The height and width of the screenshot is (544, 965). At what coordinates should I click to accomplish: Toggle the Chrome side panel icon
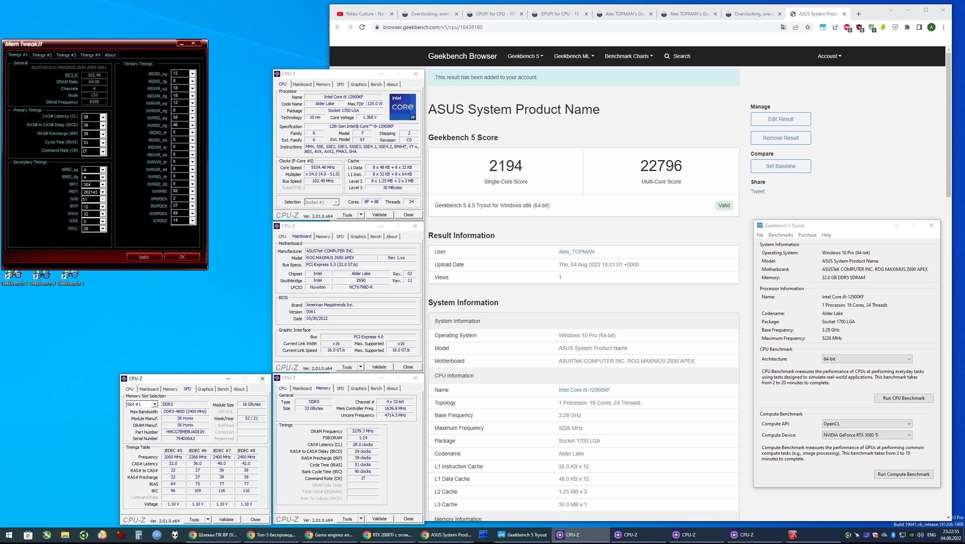coord(919,27)
